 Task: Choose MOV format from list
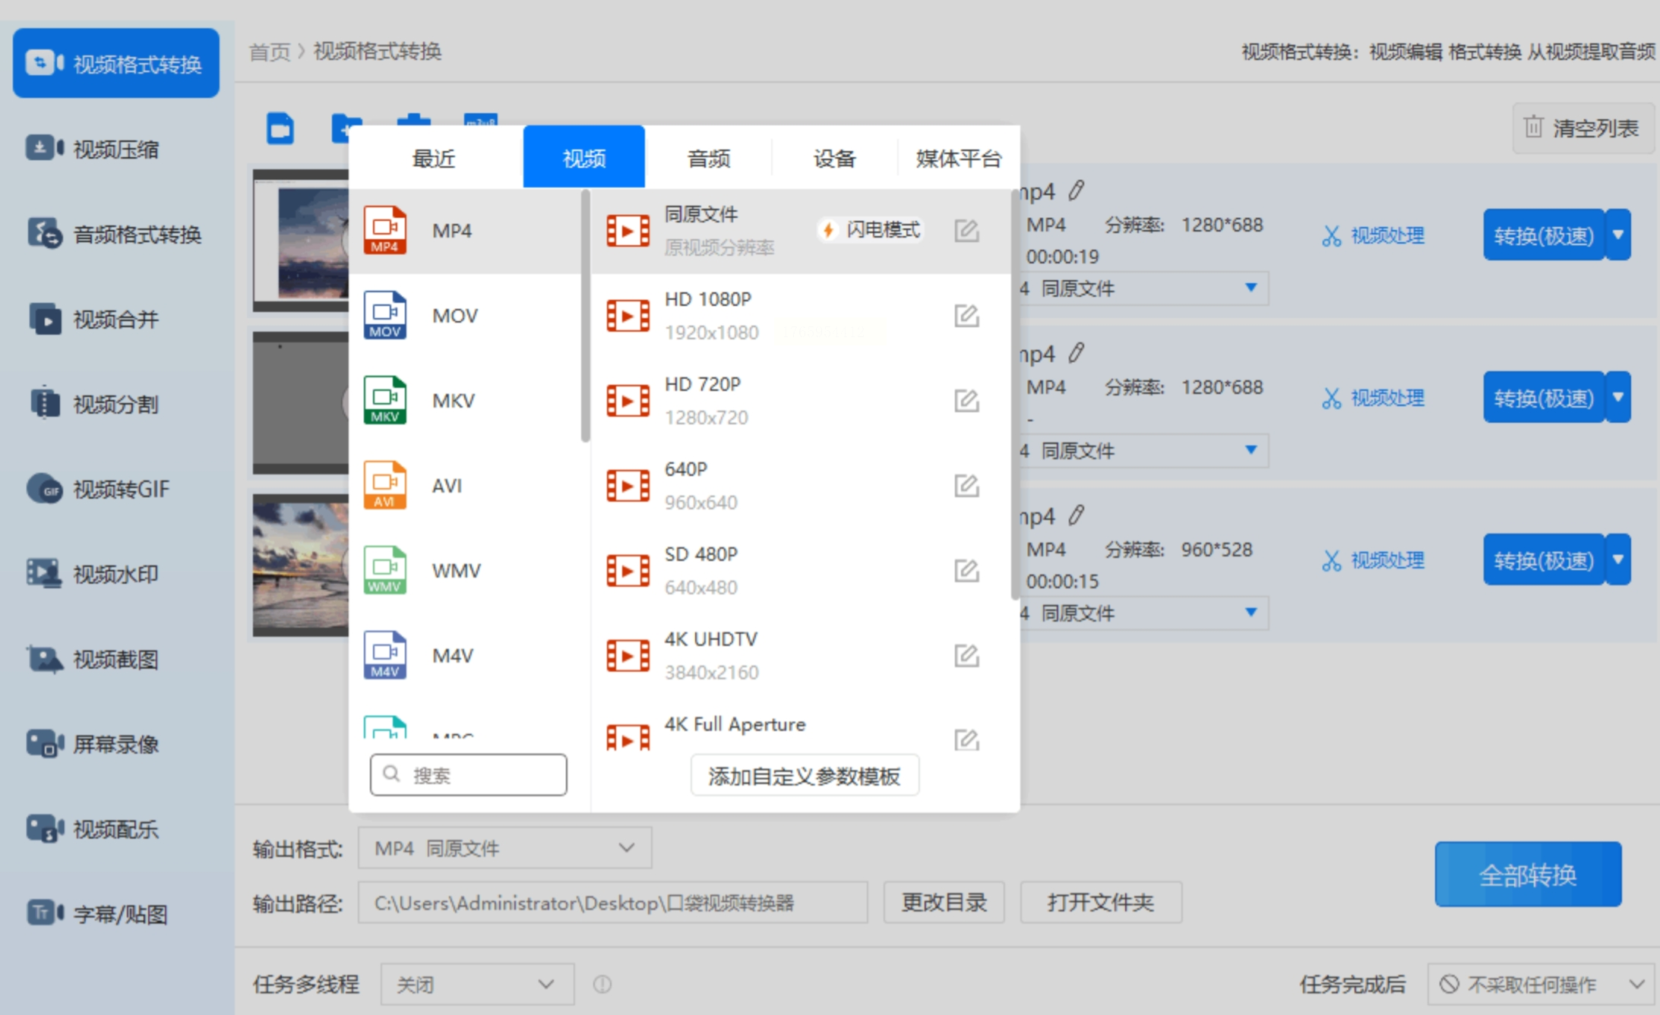coord(454,315)
